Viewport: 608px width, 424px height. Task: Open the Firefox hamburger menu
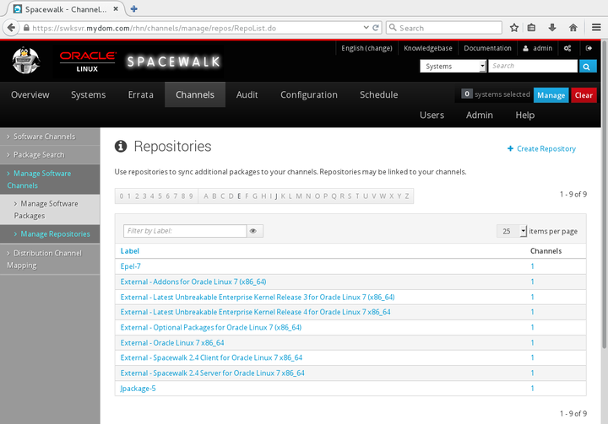click(596, 28)
